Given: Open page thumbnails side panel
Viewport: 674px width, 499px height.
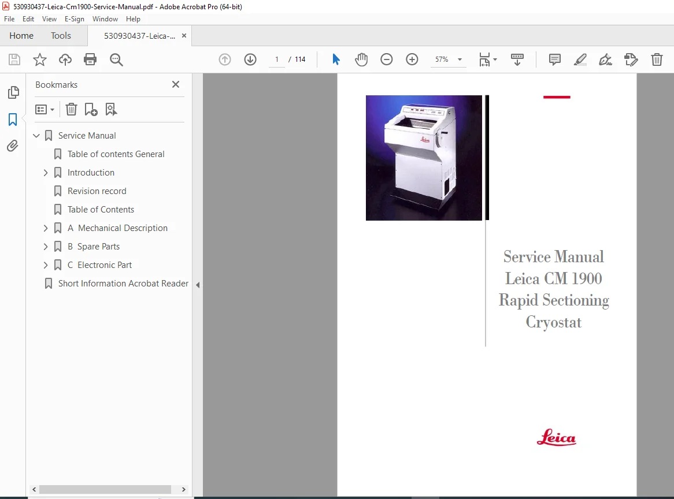Looking at the screenshot, I should pos(13,92).
